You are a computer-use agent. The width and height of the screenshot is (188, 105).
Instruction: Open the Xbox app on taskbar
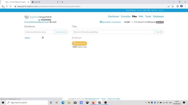coord(87,102)
